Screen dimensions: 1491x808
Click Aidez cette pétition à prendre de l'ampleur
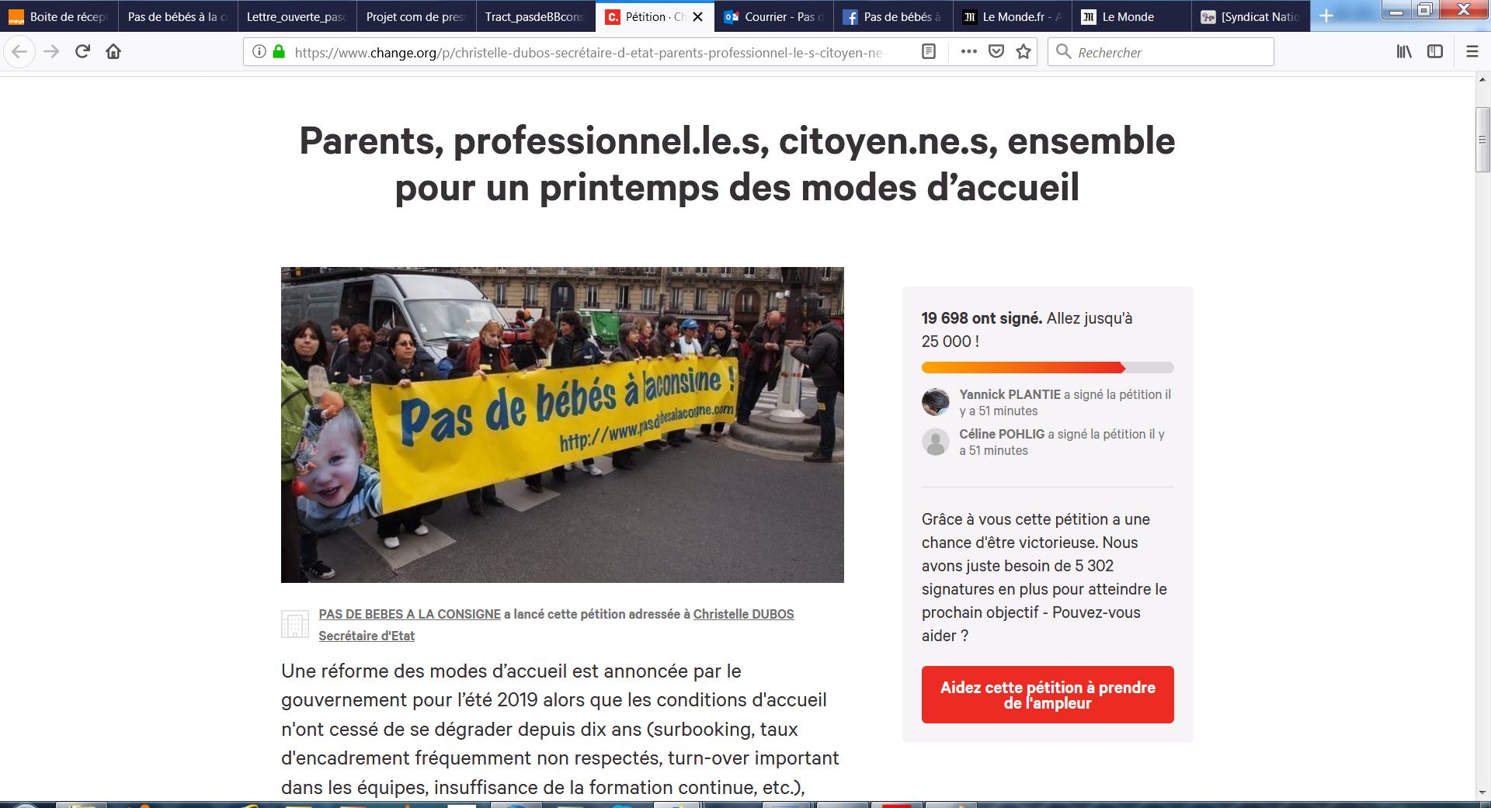(1048, 695)
